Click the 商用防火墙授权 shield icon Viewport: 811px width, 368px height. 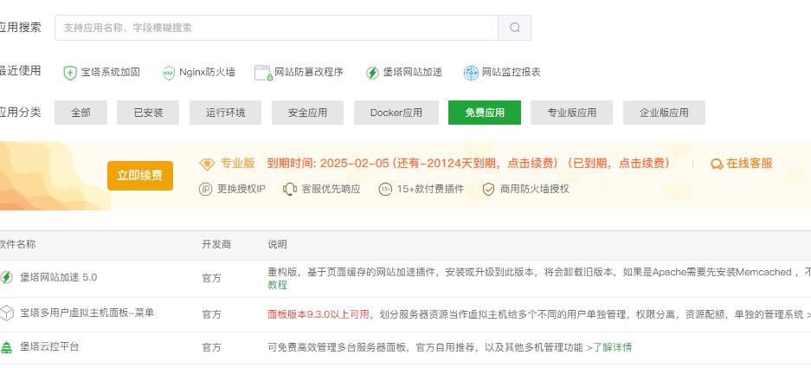click(488, 189)
